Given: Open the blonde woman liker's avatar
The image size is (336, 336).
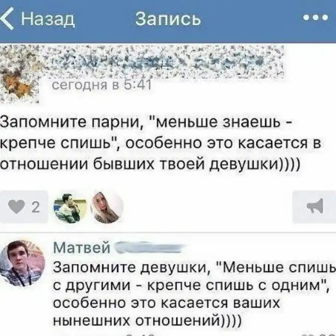Looking at the screenshot, I should pyautogui.click(x=107, y=207).
